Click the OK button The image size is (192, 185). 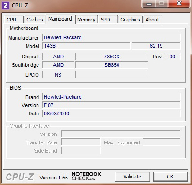click(170, 177)
